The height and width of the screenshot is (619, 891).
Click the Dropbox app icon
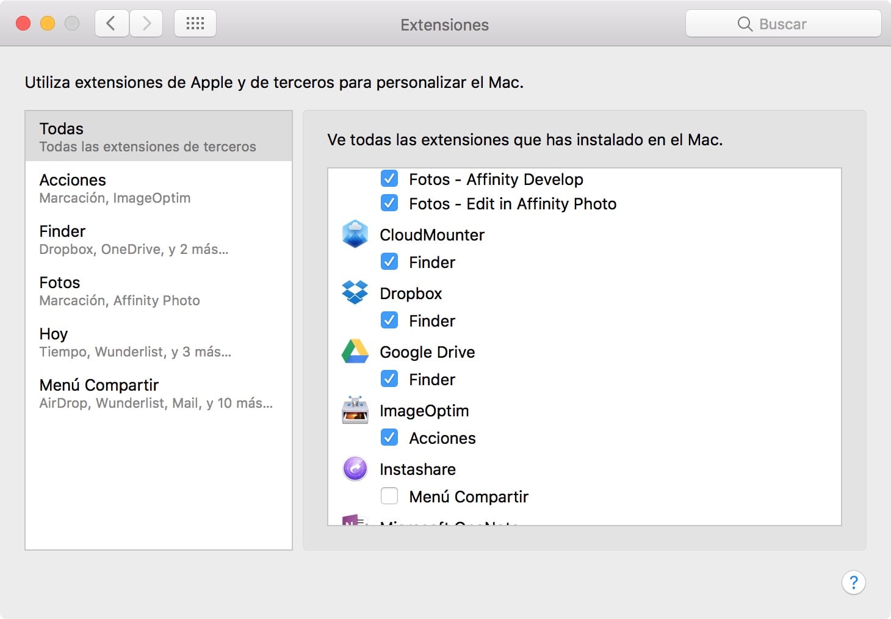coord(355,292)
